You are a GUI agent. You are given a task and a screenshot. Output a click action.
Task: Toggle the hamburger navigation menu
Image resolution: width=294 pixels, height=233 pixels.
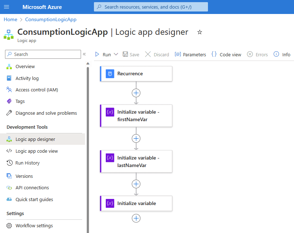pos(6,6)
